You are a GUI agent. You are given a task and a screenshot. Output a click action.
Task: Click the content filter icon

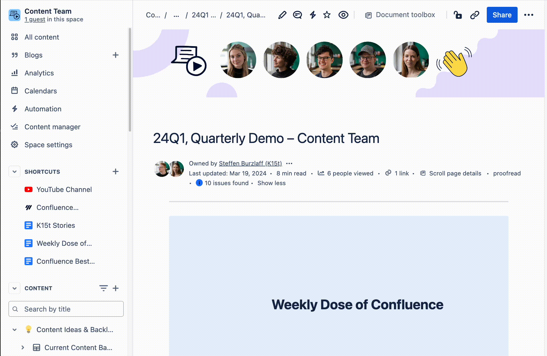tap(103, 288)
